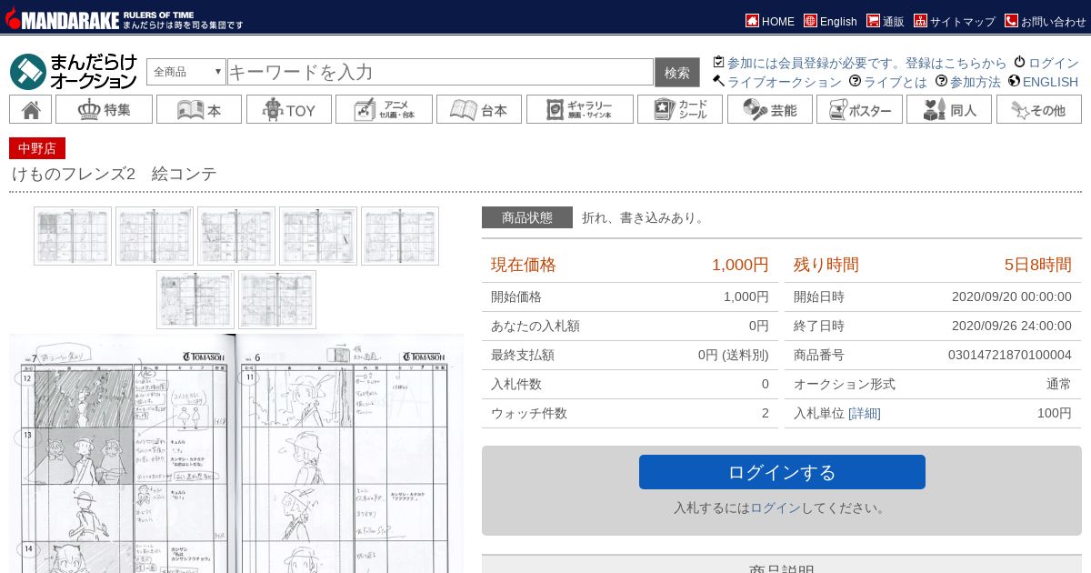
Task: Select the fifth storyboard thumbnail
Action: click(400, 236)
